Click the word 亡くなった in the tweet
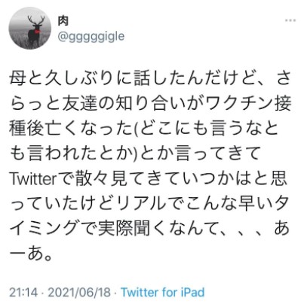 (88, 129)
